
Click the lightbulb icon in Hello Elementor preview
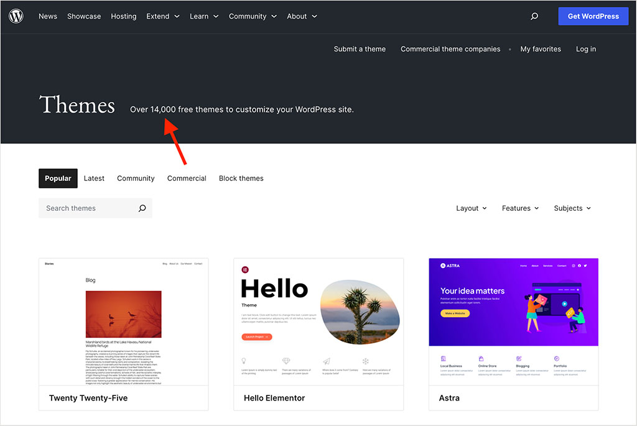click(x=244, y=360)
